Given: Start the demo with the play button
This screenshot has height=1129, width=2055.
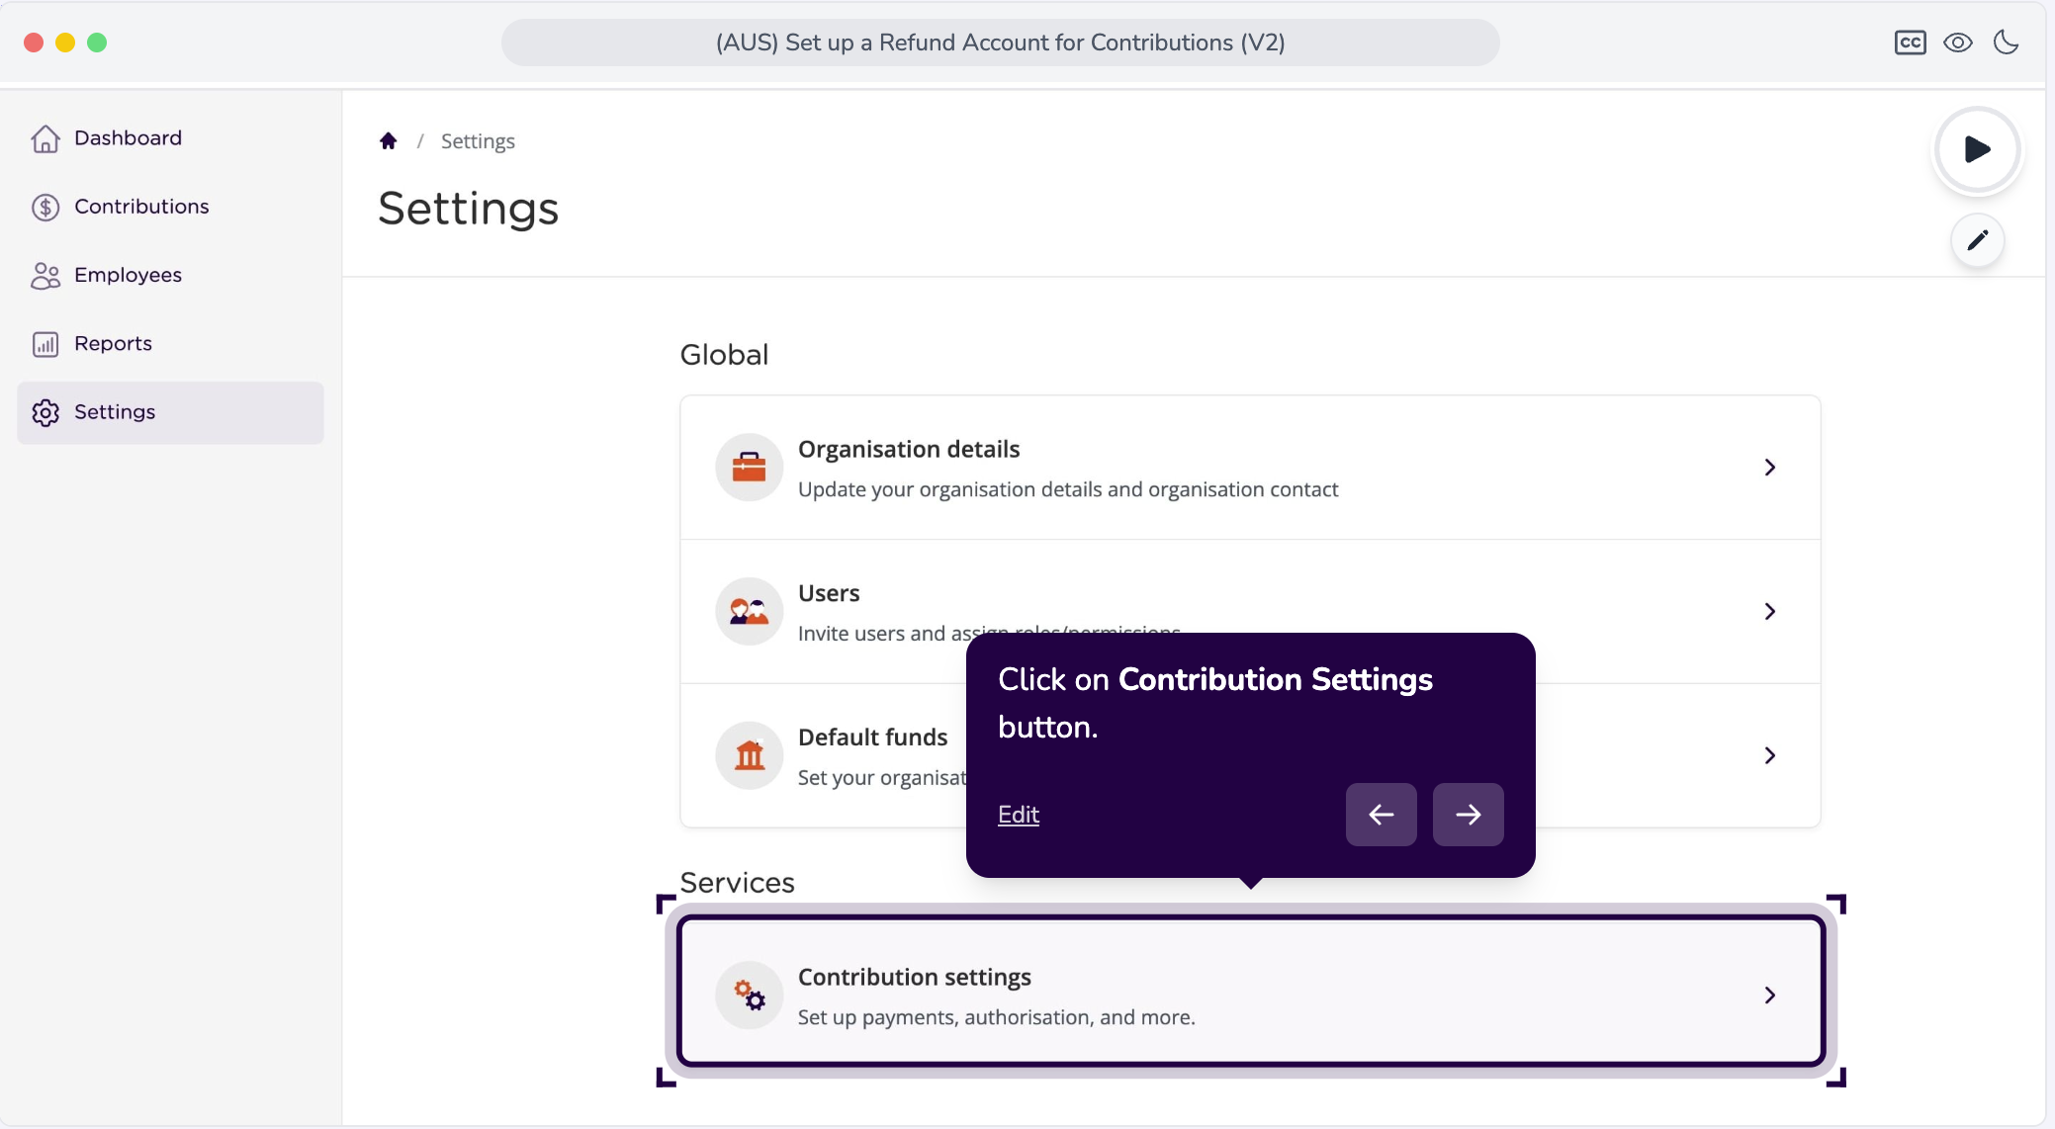Looking at the screenshot, I should 1977,149.
